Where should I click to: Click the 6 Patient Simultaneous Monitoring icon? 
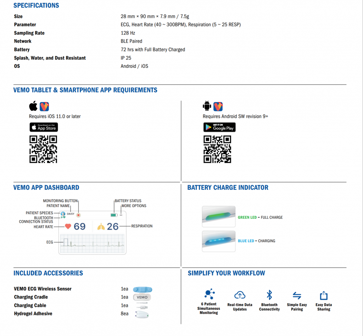(x=210, y=294)
